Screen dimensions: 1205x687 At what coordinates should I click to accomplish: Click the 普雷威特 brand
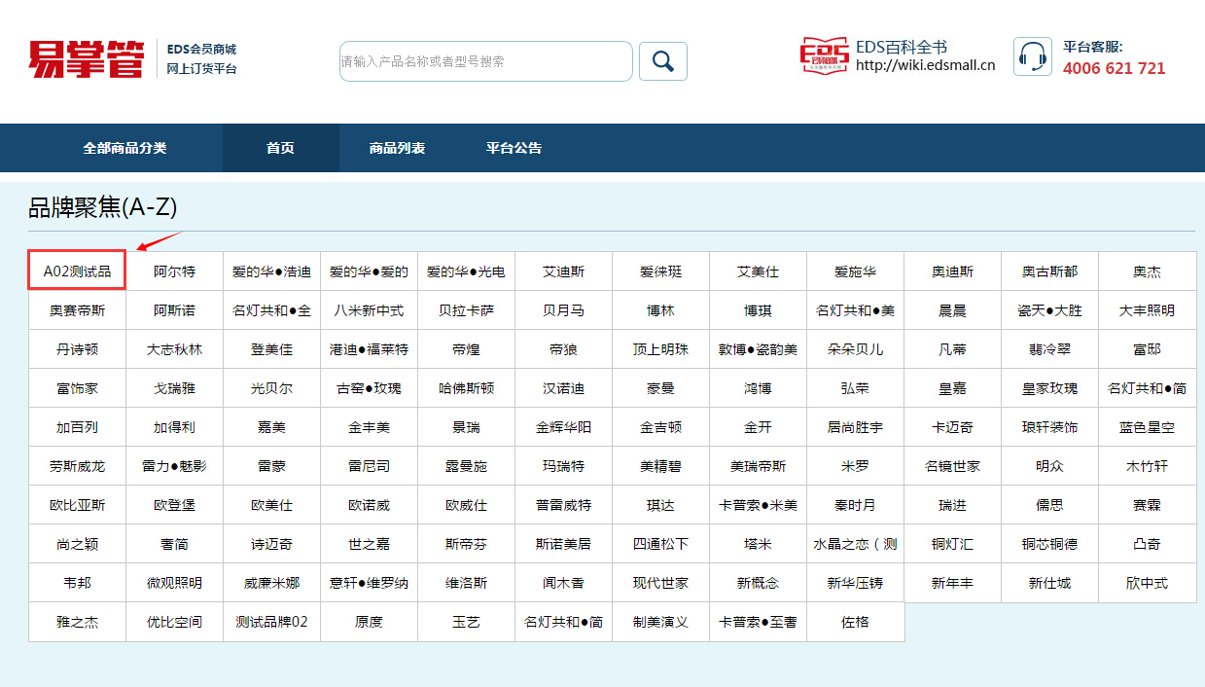pos(564,505)
